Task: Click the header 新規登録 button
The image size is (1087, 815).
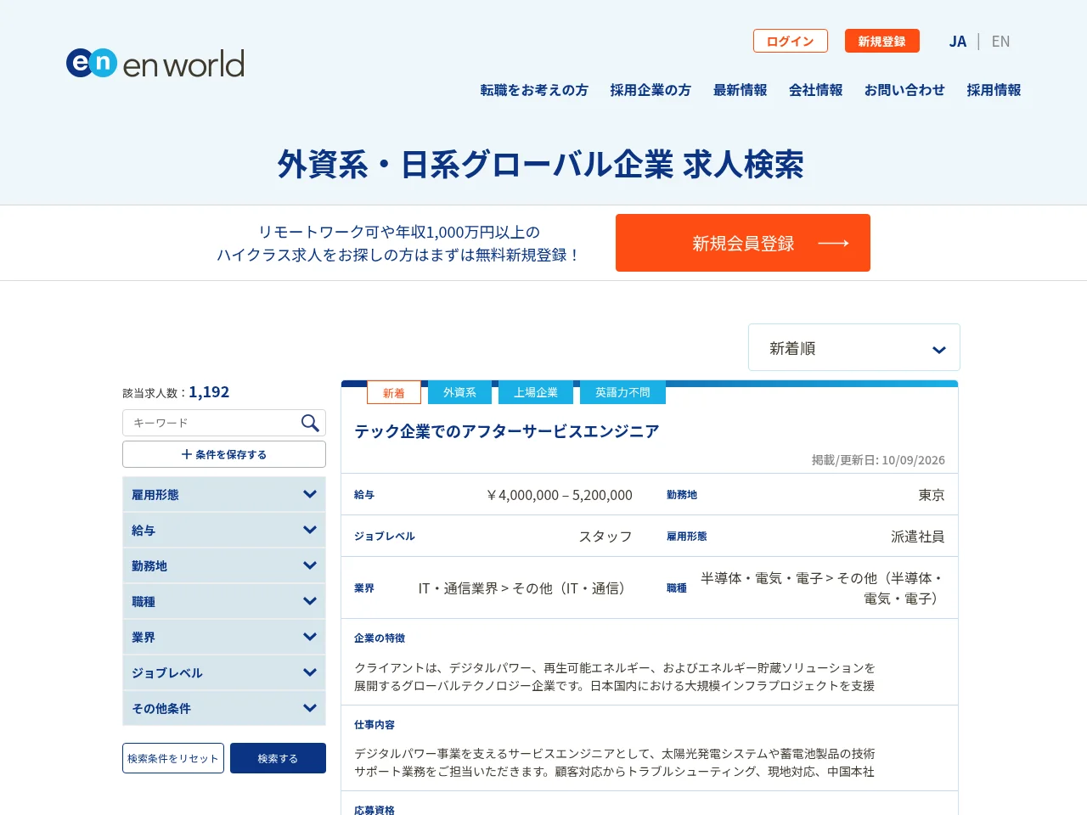Action: pos(882,41)
